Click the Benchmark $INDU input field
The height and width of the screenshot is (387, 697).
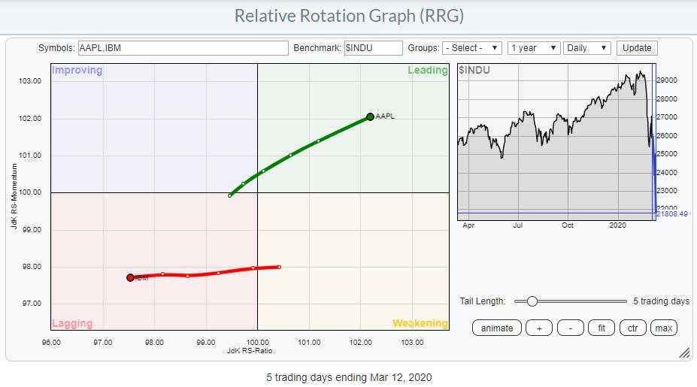click(x=373, y=48)
